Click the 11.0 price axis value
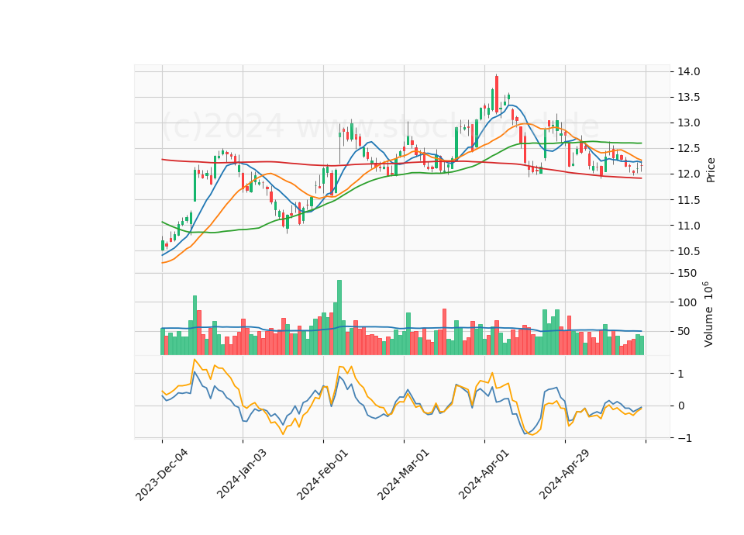 (x=688, y=226)
